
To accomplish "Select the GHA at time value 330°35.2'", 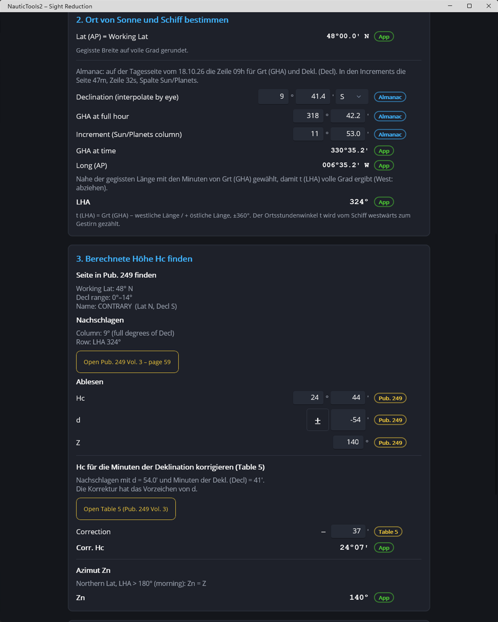I will pyautogui.click(x=350, y=151).
